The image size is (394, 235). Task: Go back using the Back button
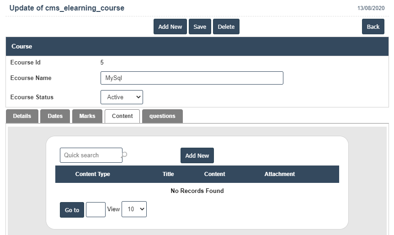pos(373,27)
